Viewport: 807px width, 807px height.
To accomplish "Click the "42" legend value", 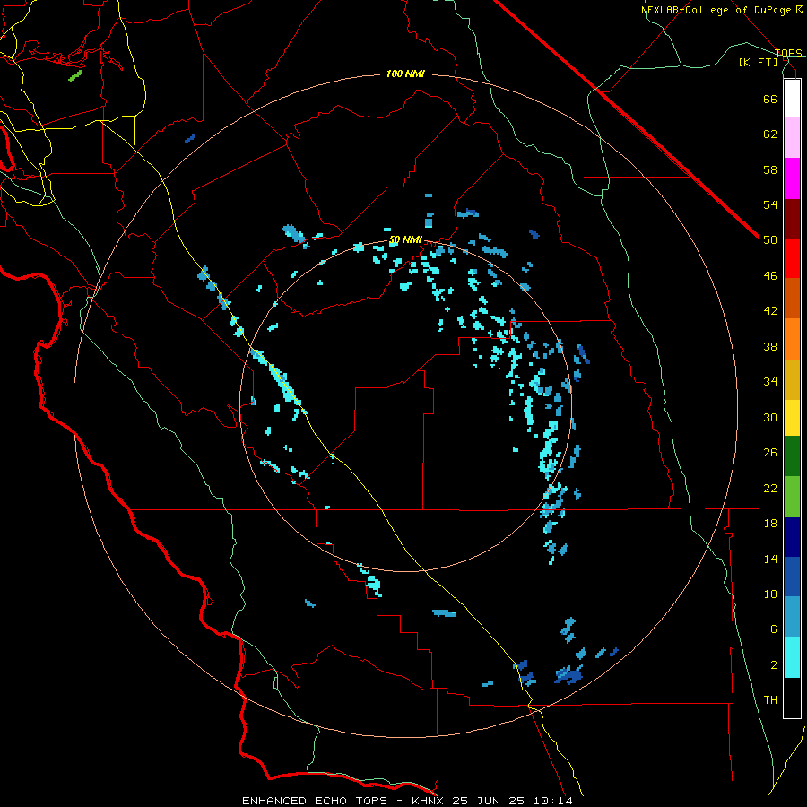I will tap(770, 311).
